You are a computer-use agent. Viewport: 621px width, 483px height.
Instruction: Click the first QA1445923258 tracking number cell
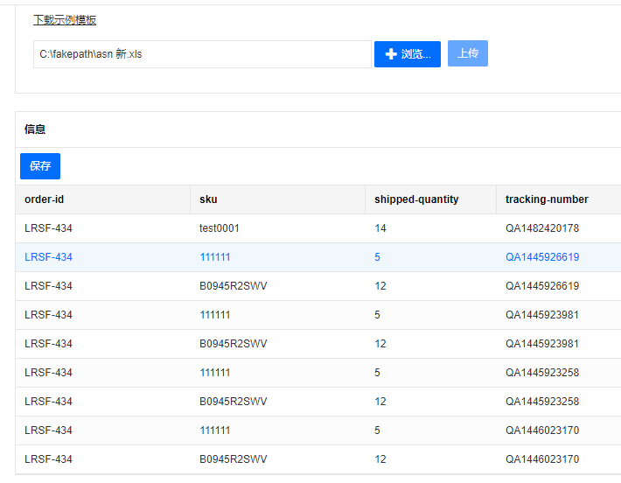point(542,373)
